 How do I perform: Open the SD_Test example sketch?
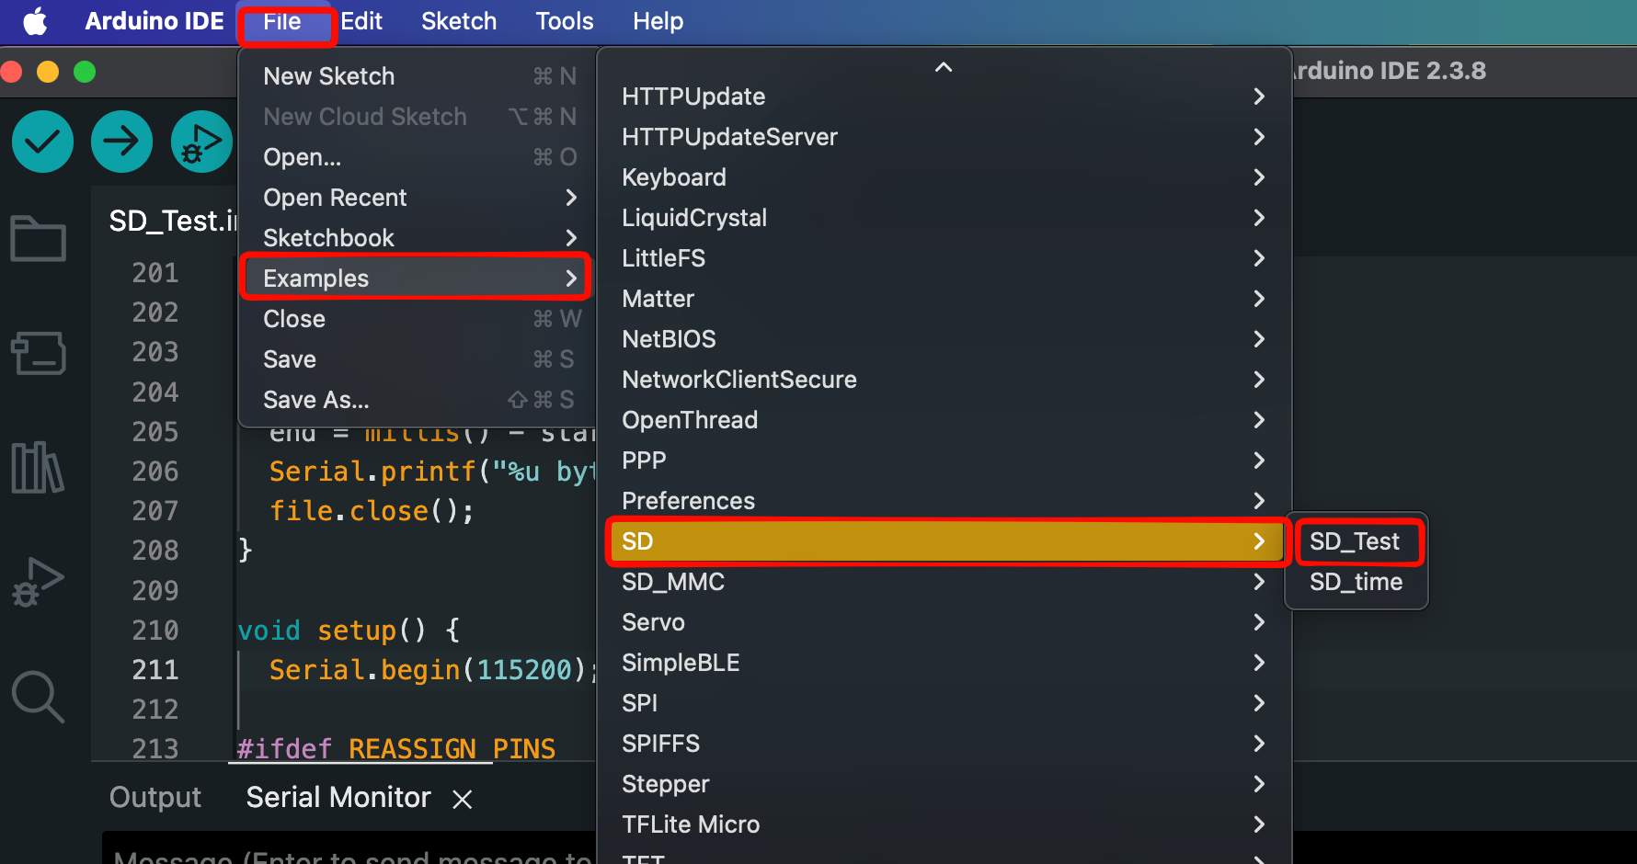tap(1357, 541)
